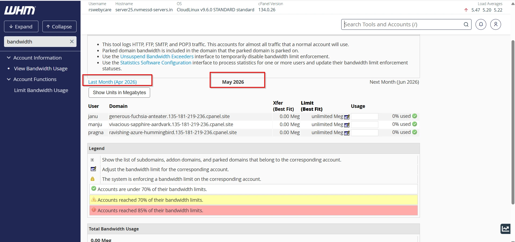Viewport: 515px width, 242px height.
Task: Open the notifications bell
Action: 481,24
